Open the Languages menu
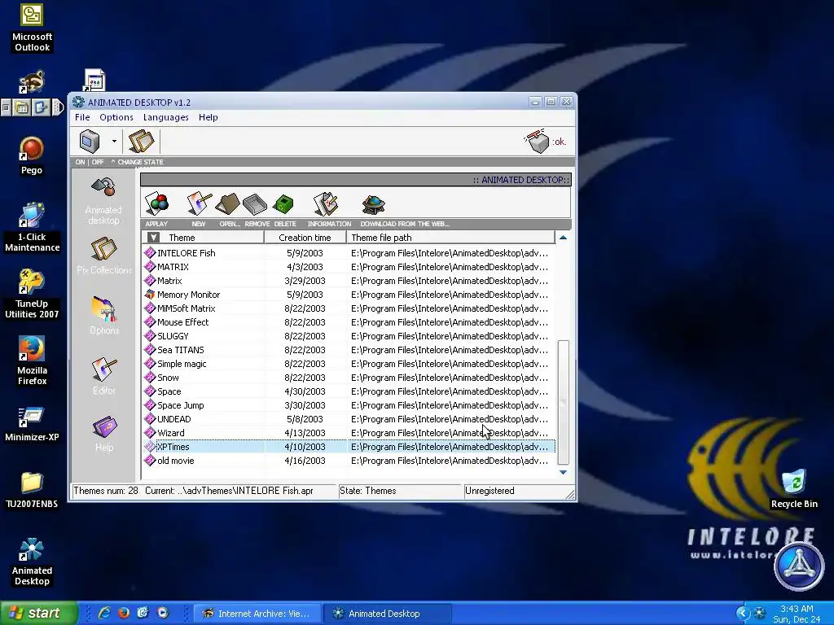The image size is (834, 625). point(165,117)
